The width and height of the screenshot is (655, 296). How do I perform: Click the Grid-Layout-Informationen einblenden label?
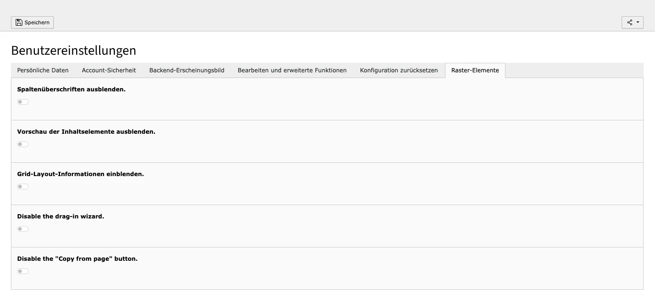tap(80, 174)
